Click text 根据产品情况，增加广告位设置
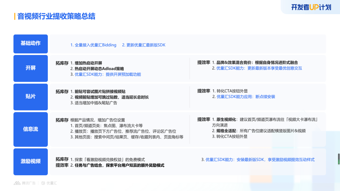This screenshot has height=191, width=340. [98, 120]
